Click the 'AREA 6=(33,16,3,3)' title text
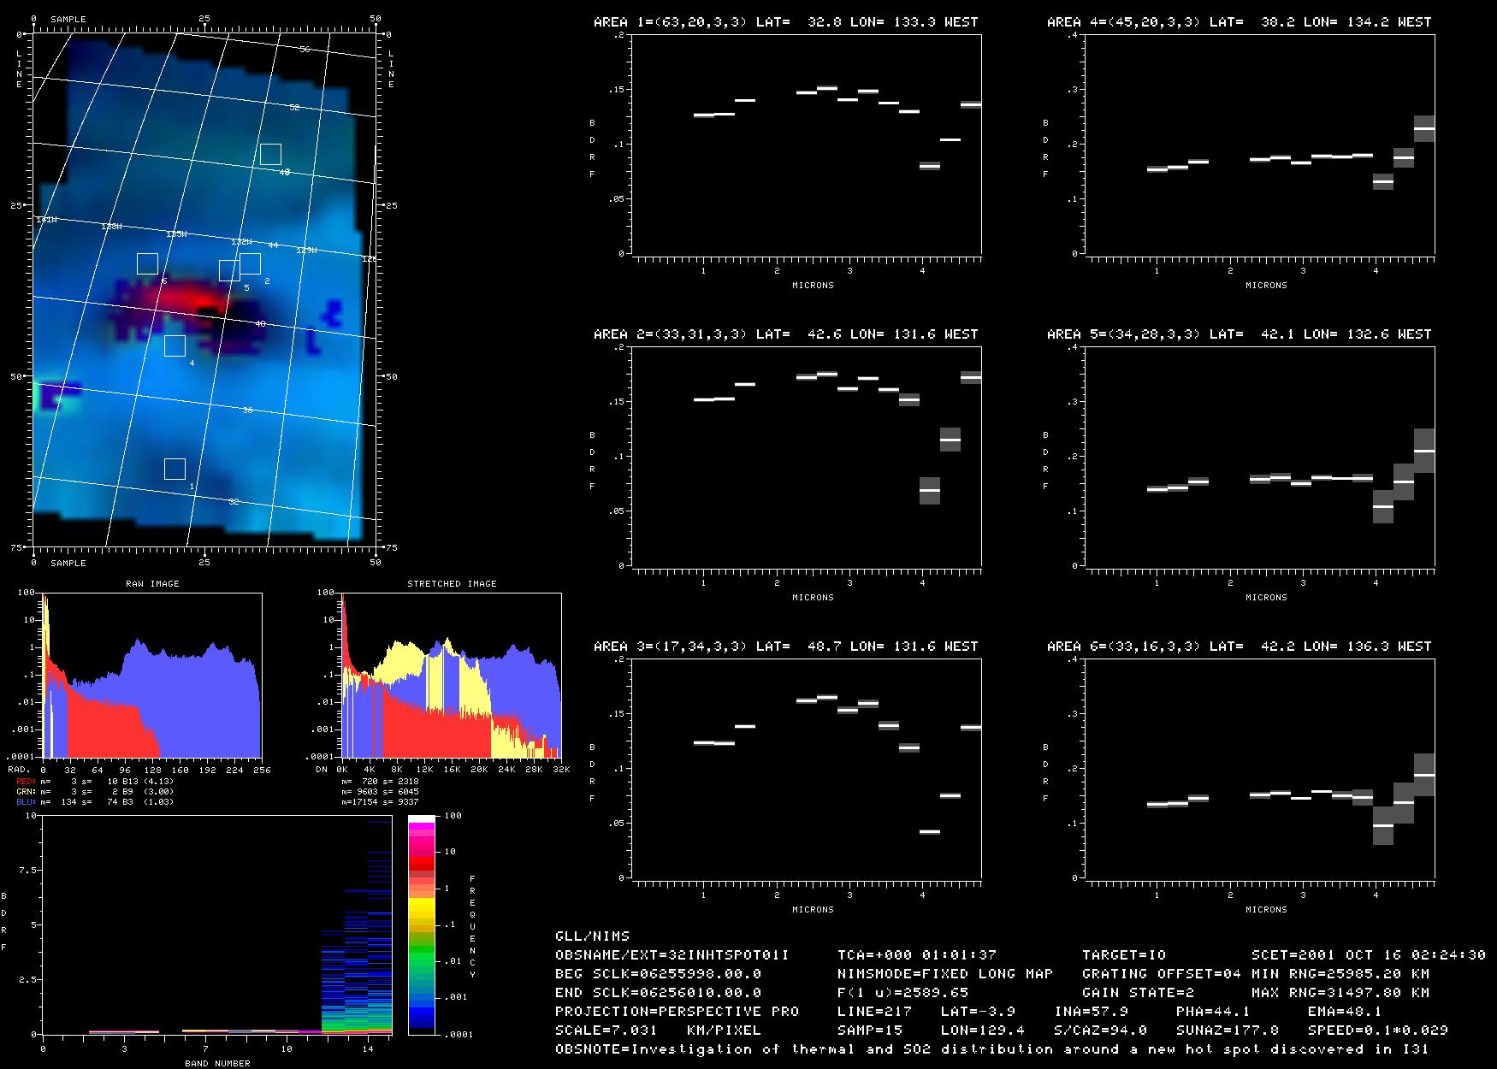The width and height of the screenshot is (1497, 1069). point(1123,647)
